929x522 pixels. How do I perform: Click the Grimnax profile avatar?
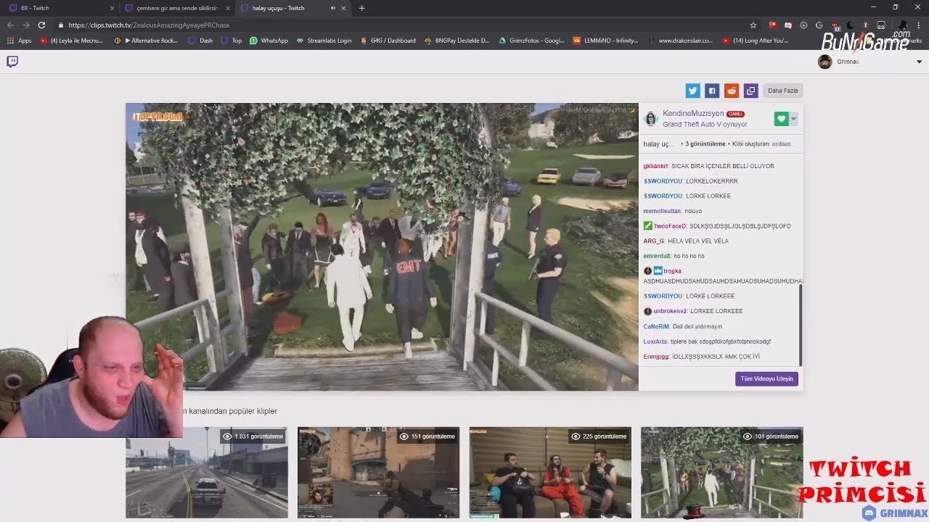pos(824,62)
